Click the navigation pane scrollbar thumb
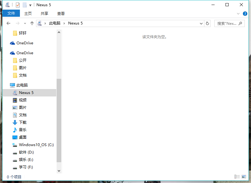The width and height of the screenshot is (251, 183). pyautogui.click(x=59, y=121)
